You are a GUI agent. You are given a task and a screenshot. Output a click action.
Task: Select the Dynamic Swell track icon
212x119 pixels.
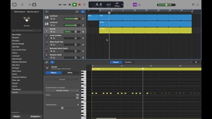click(47, 56)
